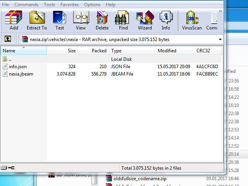Open the Commands menu
The height and width of the screenshot is (186, 248).
click(x=26, y=5)
